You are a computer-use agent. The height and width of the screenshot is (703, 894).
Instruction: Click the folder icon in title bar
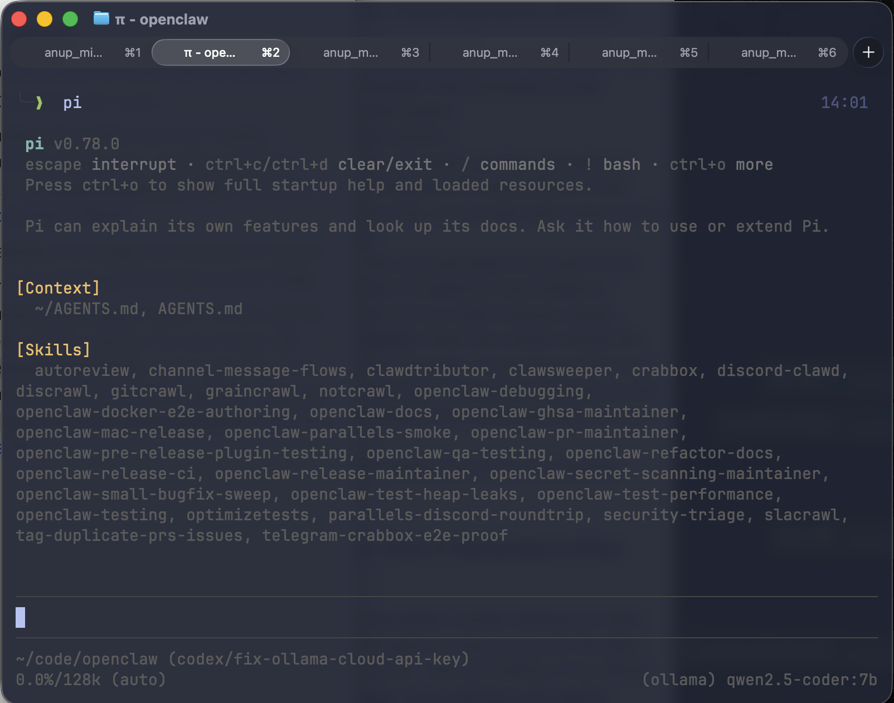(x=101, y=18)
